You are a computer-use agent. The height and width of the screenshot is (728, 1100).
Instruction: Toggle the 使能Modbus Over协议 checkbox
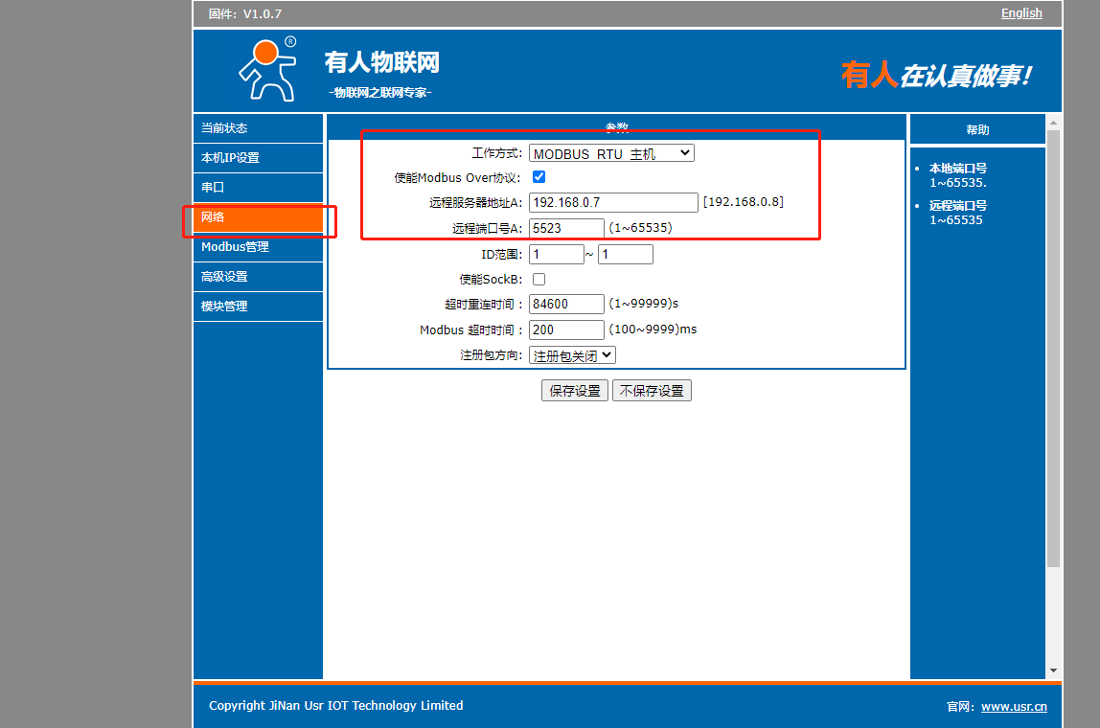point(539,177)
